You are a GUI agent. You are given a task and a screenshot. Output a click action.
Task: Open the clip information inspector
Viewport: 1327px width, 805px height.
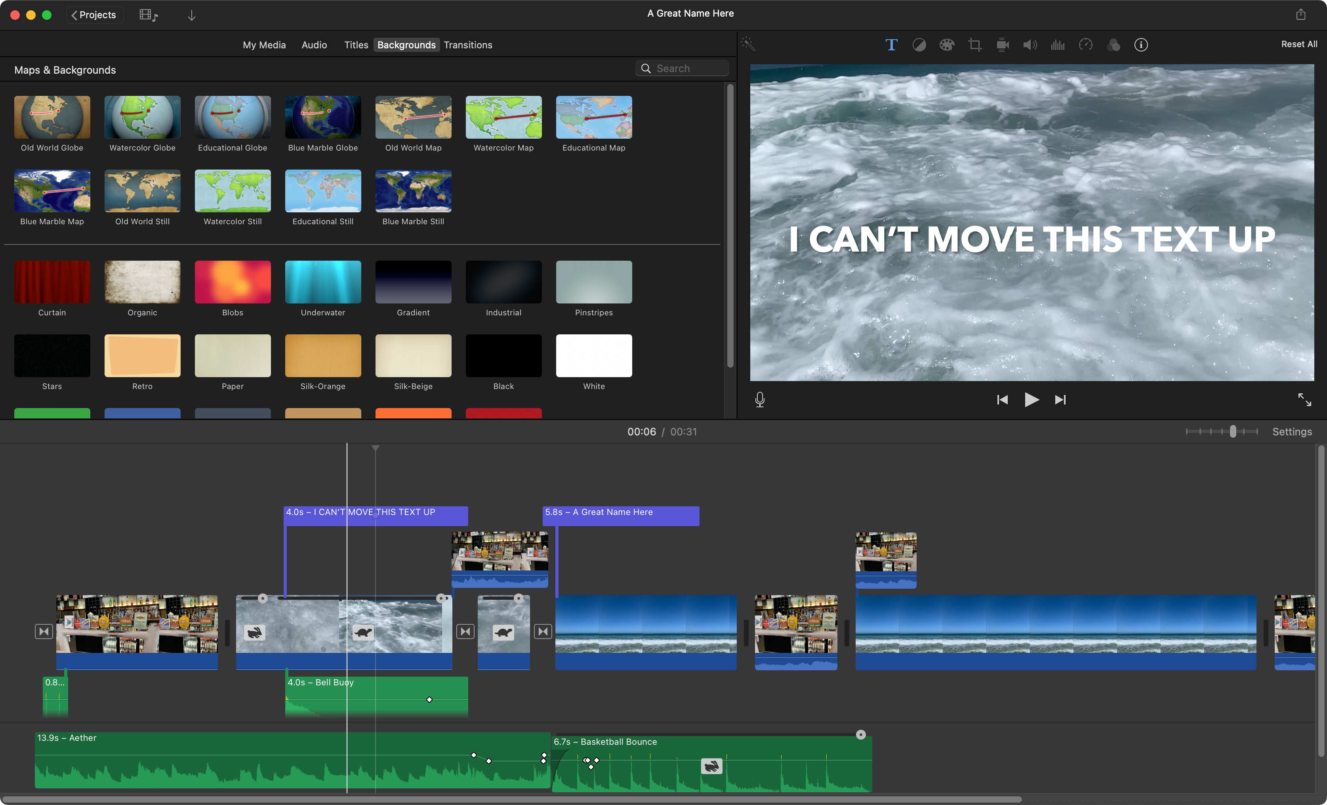tap(1141, 45)
